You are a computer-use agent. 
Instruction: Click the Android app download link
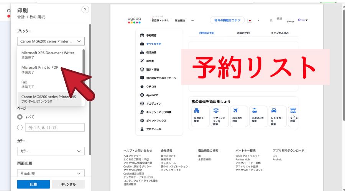click(278, 159)
